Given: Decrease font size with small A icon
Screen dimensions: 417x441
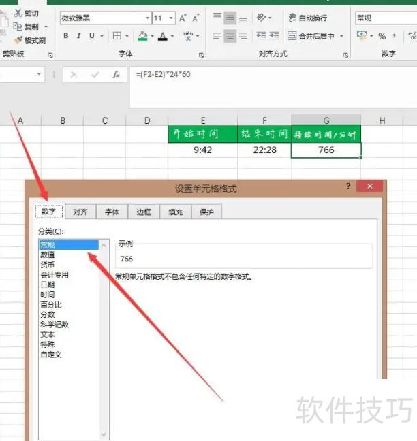Looking at the screenshot, I should (x=196, y=18).
